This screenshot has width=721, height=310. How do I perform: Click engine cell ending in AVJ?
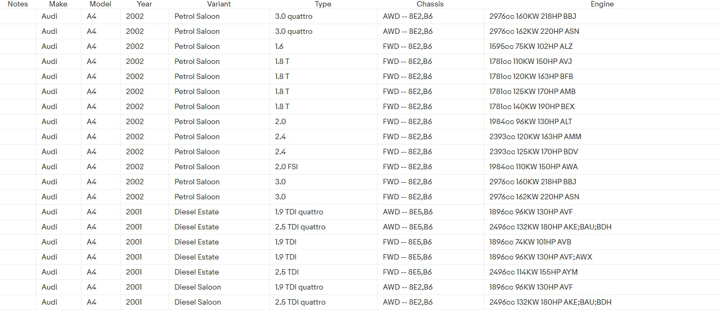(530, 61)
